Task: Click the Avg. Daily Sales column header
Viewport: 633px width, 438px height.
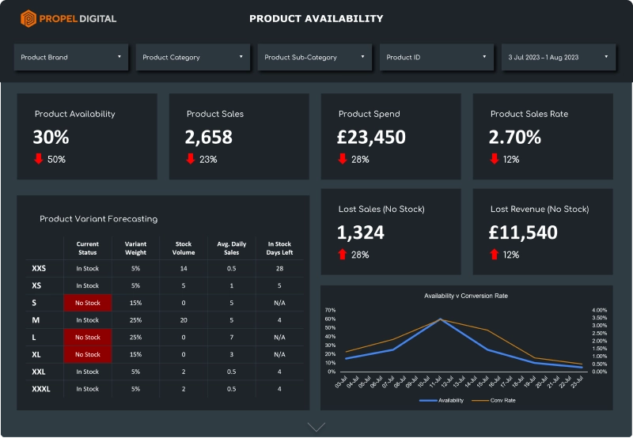Action: tap(232, 248)
